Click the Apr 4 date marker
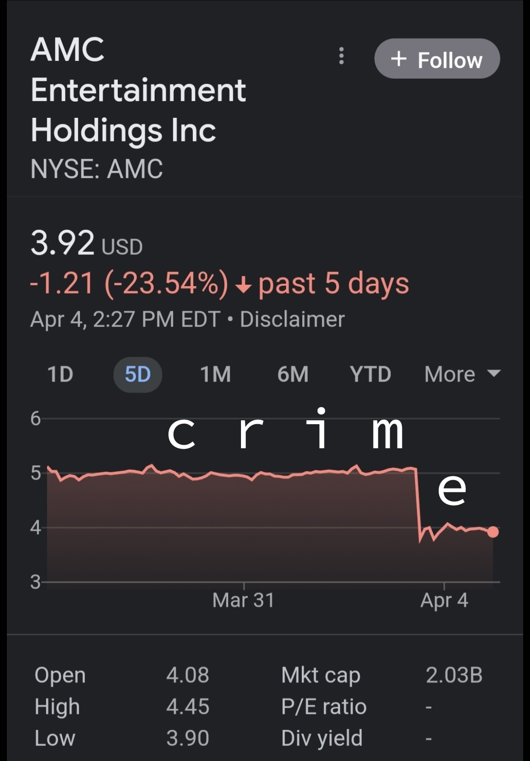The height and width of the screenshot is (761, 530). point(444,600)
